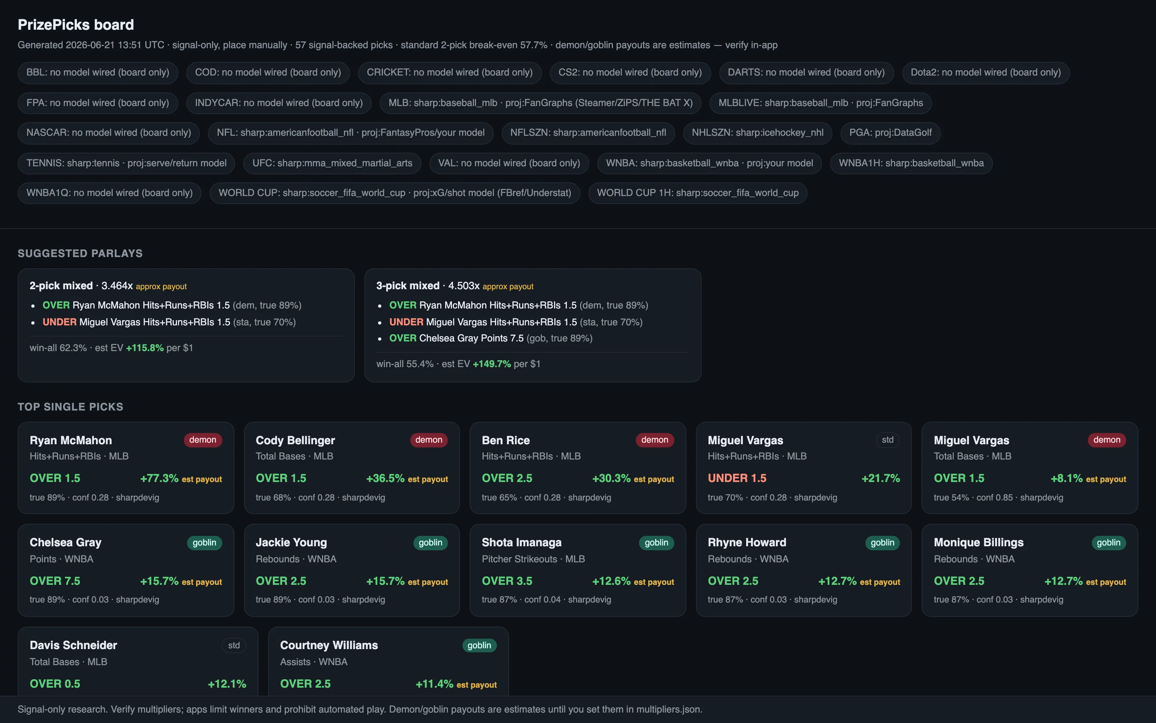The image size is (1156, 723).
Task: Click the PrizePicks board page title
Action: coord(75,25)
